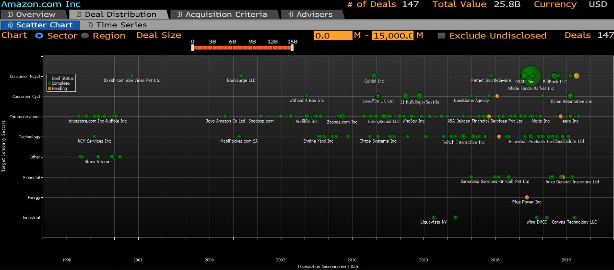Tick the Exclude Undisclosed checkbox

[441, 35]
